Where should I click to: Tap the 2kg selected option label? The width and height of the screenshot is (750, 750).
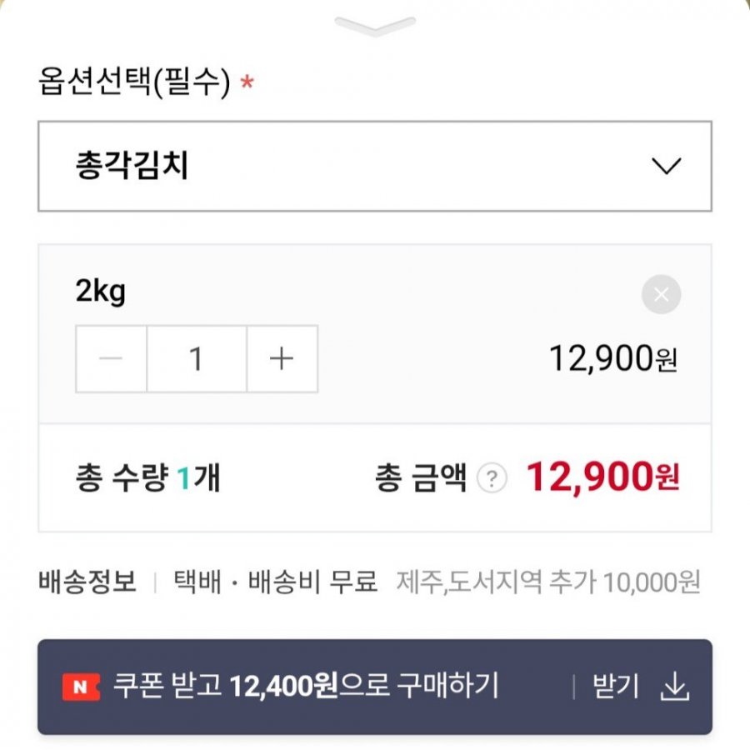pyautogui.click(x=101, y=292)
